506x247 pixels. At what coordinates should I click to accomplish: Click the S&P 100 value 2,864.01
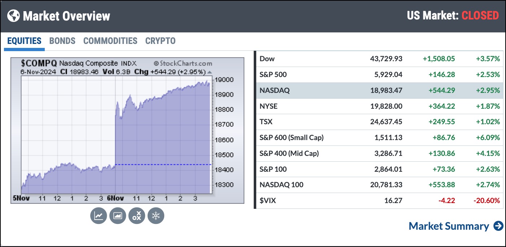pyautogui.click(x=388, y=169)
